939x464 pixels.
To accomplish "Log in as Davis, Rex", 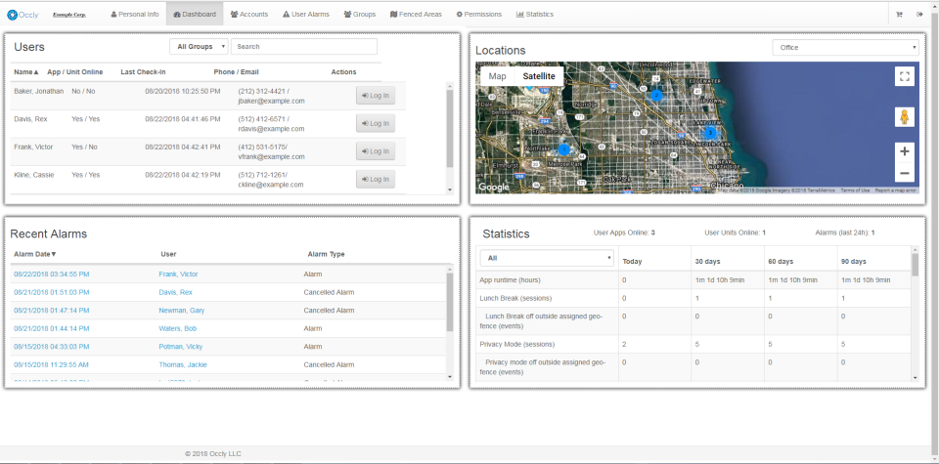I will point(376,123).
